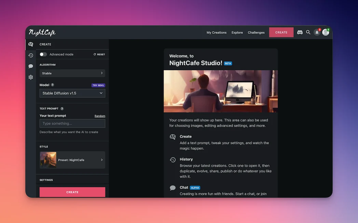Click the welcome banner illustration
Screen dimensions: 358x223
point(221,91)
